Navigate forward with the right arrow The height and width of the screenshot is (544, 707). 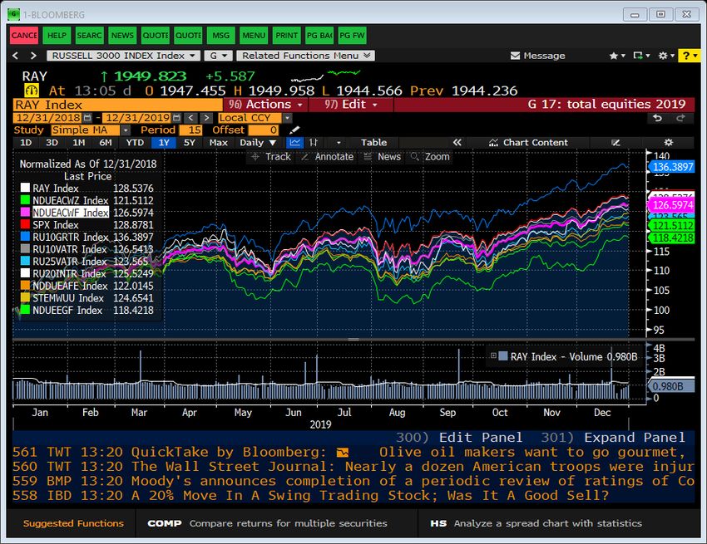[x=33, y=56]
